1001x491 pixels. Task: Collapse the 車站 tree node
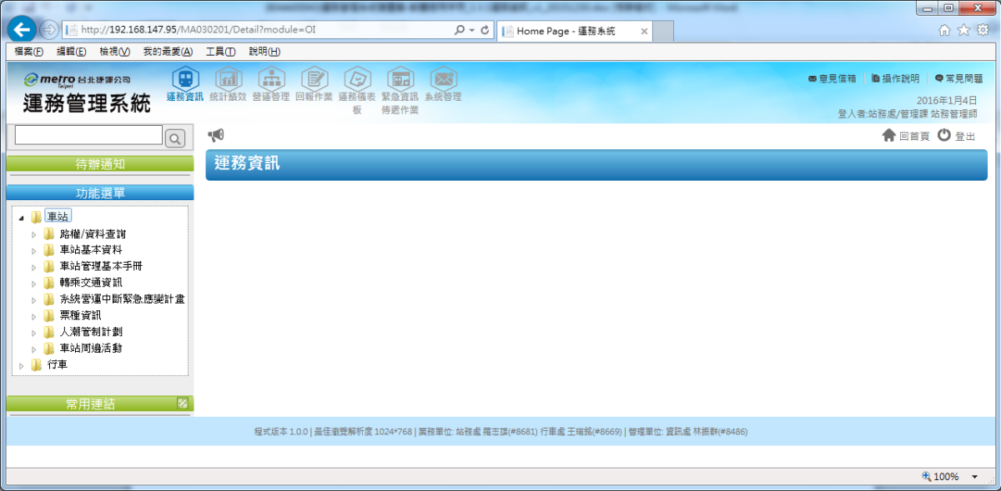coord(22,218)
